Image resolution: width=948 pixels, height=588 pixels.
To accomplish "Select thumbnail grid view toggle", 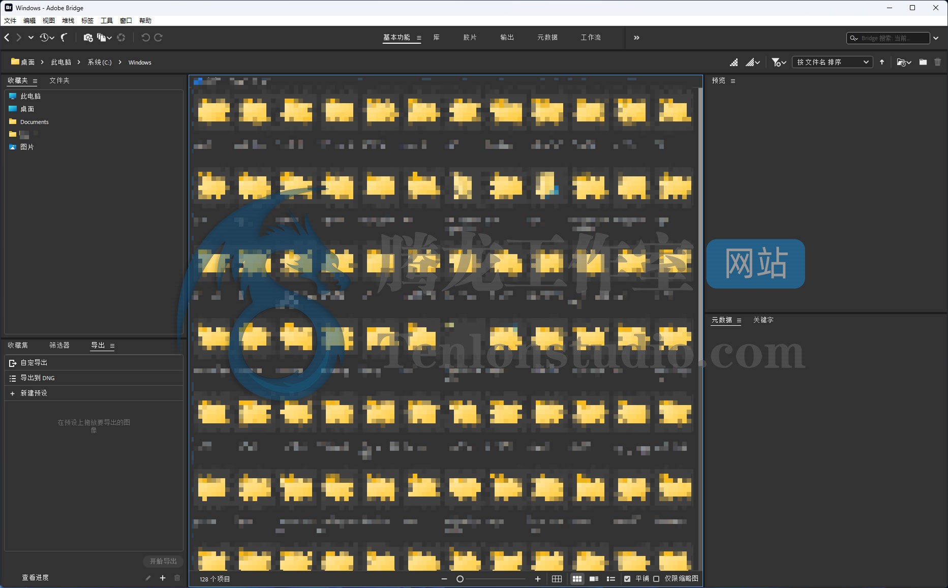I will coord(577,579).
